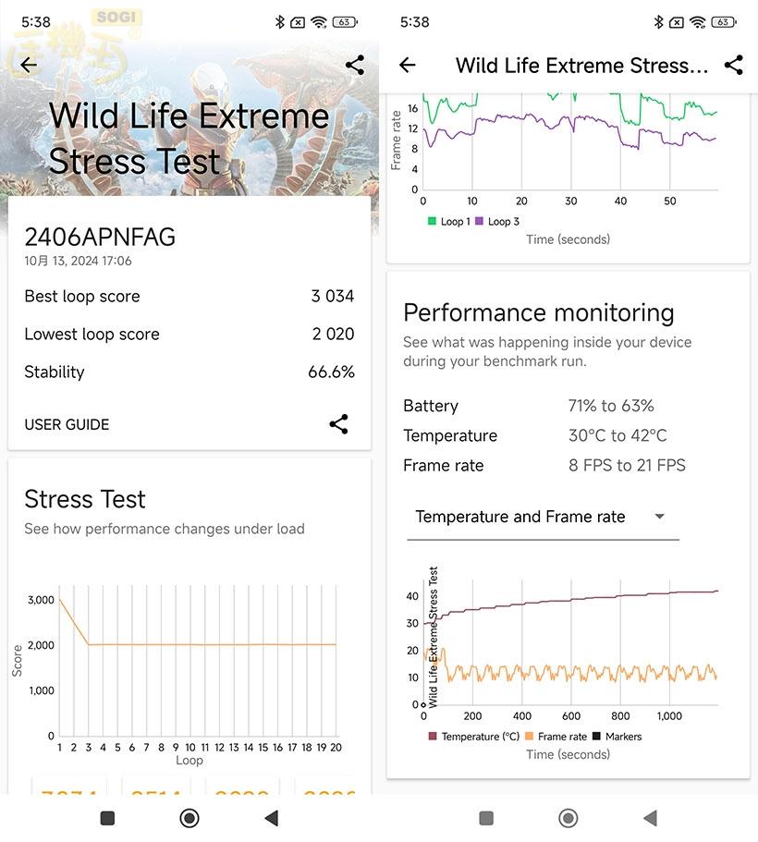
Task: Tap the Stability 66.6% row
Action: point(189,372)
